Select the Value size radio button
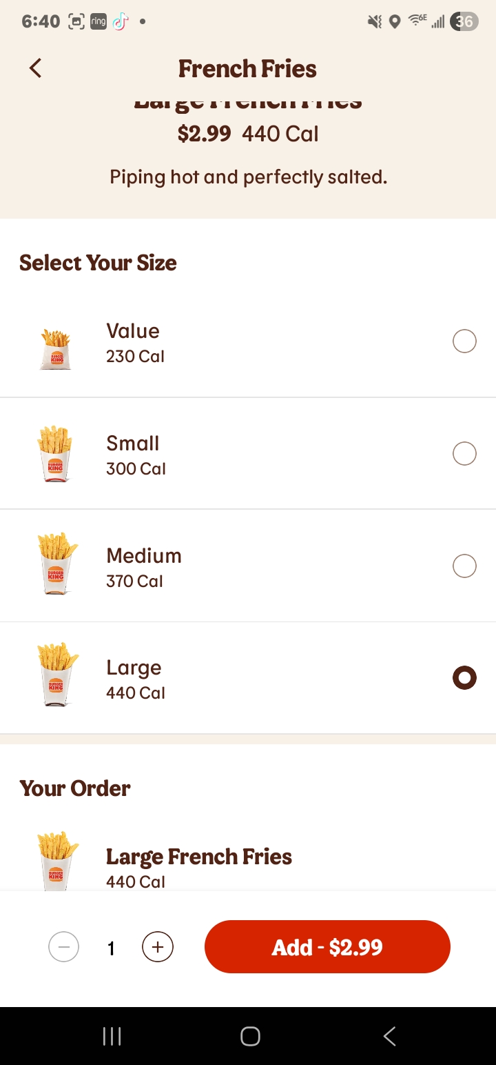The height and width of the screenshot is (1065, 496). tap(464, 341)
